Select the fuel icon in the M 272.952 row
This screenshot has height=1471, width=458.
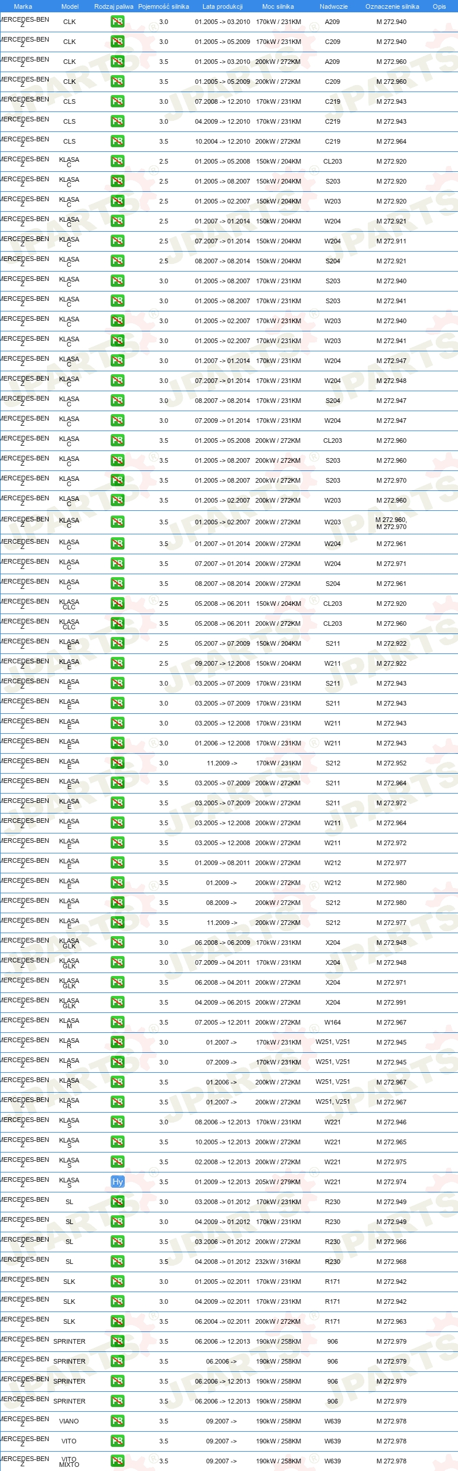click(x=118, y=763)
